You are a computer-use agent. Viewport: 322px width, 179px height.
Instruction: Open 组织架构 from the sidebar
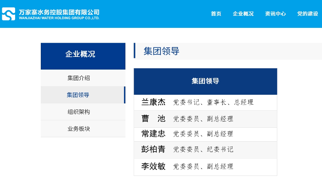[79, 112]
